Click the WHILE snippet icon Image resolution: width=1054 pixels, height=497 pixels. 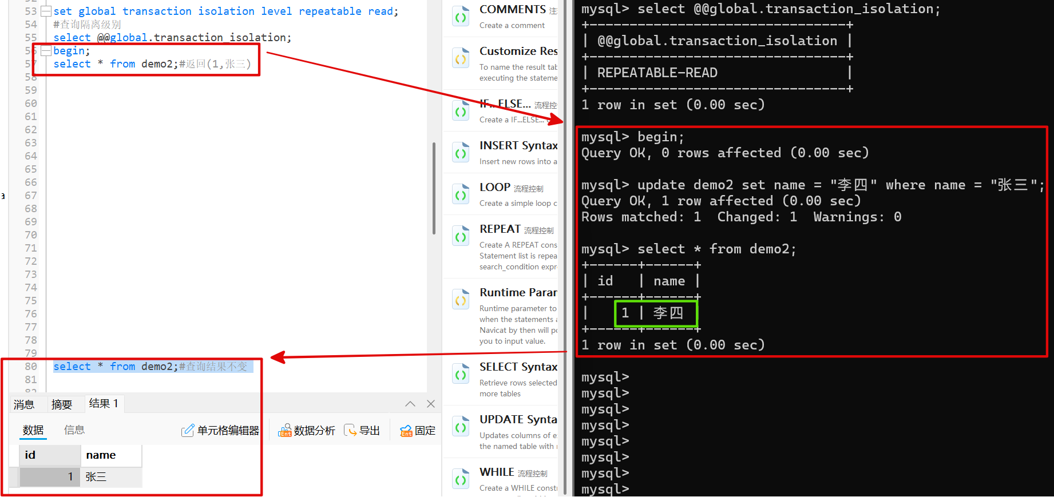[x=461, y=480]
